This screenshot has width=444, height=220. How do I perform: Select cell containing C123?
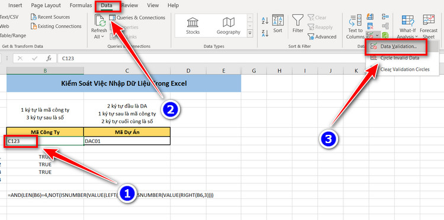[x=46, y=141]
